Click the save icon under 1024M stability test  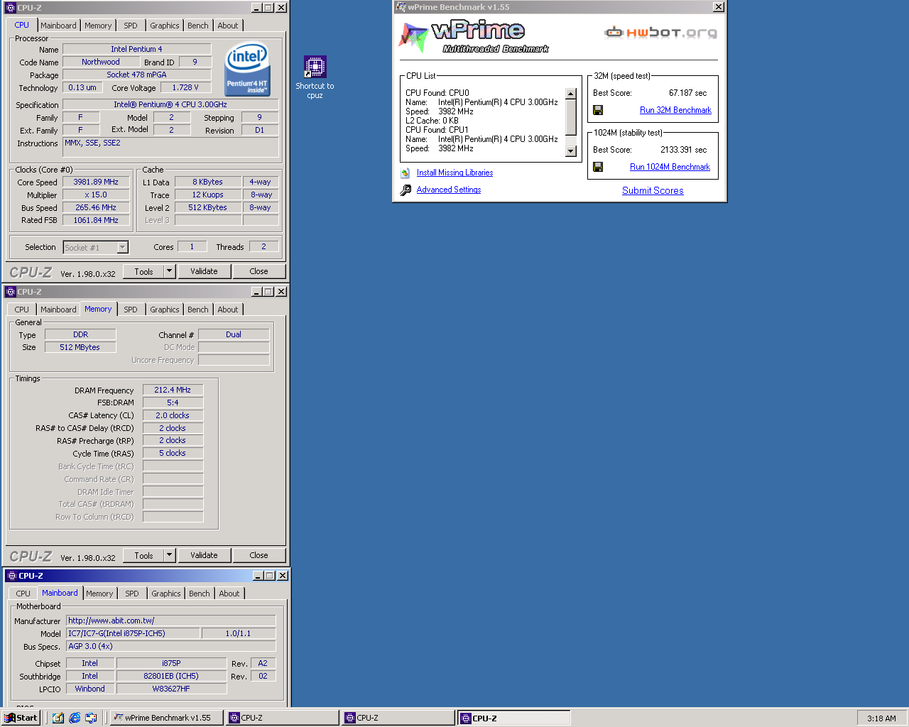pyautogui.click(x=598, y=167)
